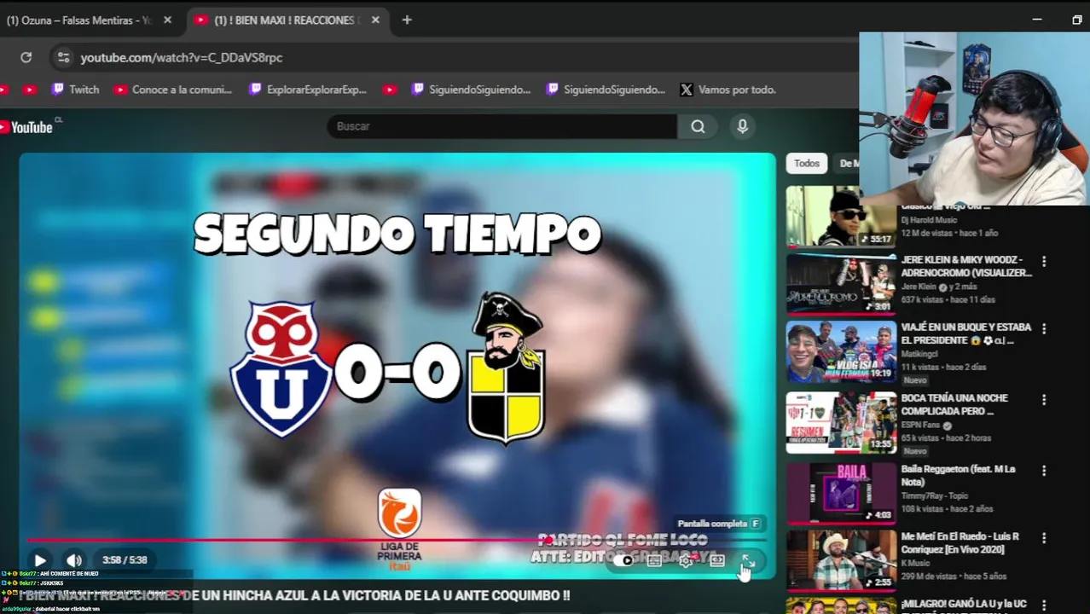
Task: Seek using the red progress bar
Action: [397, 540]
